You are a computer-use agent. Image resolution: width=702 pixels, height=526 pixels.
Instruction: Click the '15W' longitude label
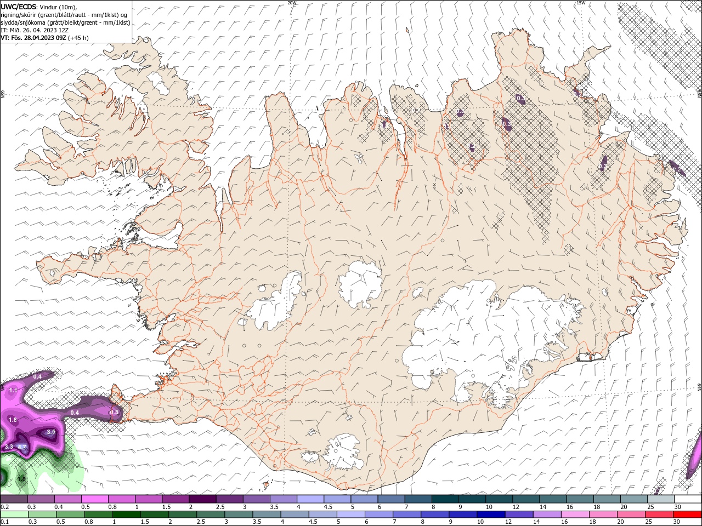pyautogui.click(x=581, y=3)
